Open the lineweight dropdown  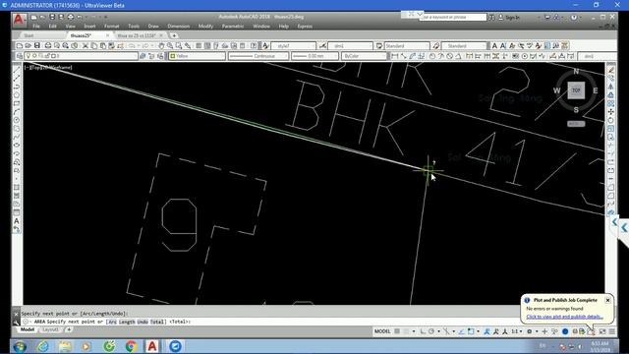314,56
